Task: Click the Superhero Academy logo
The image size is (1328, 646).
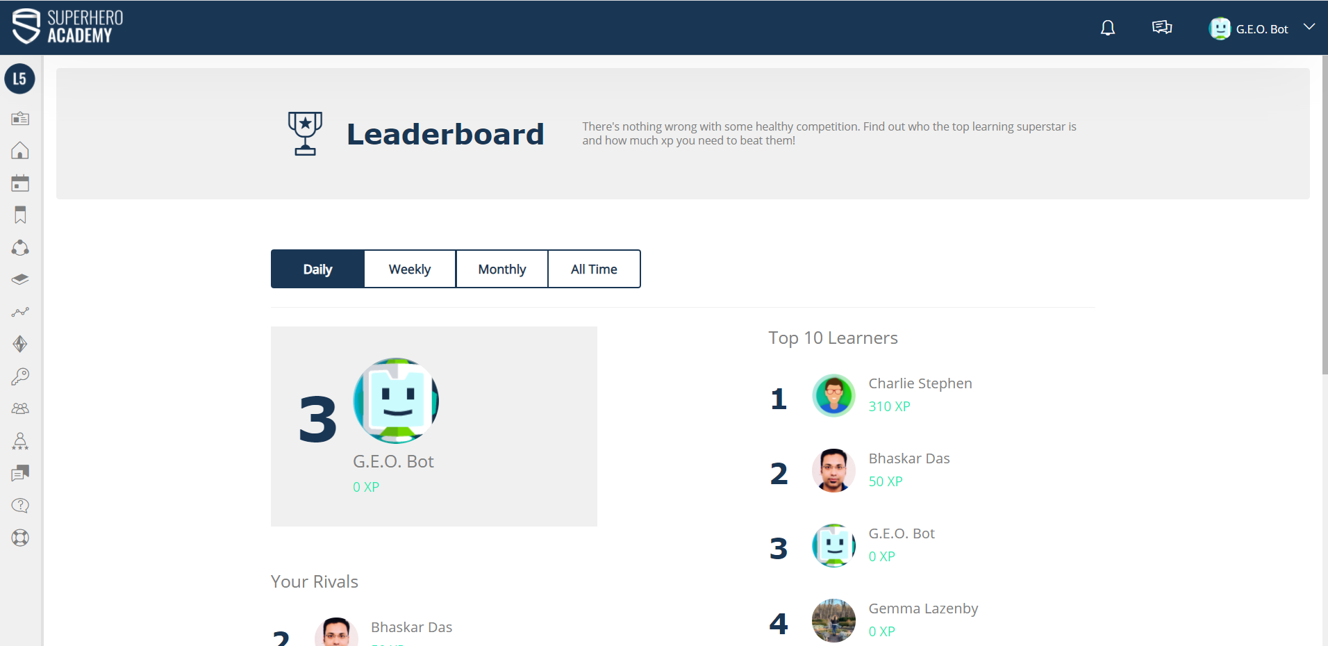Action: [x=67, y=27]
